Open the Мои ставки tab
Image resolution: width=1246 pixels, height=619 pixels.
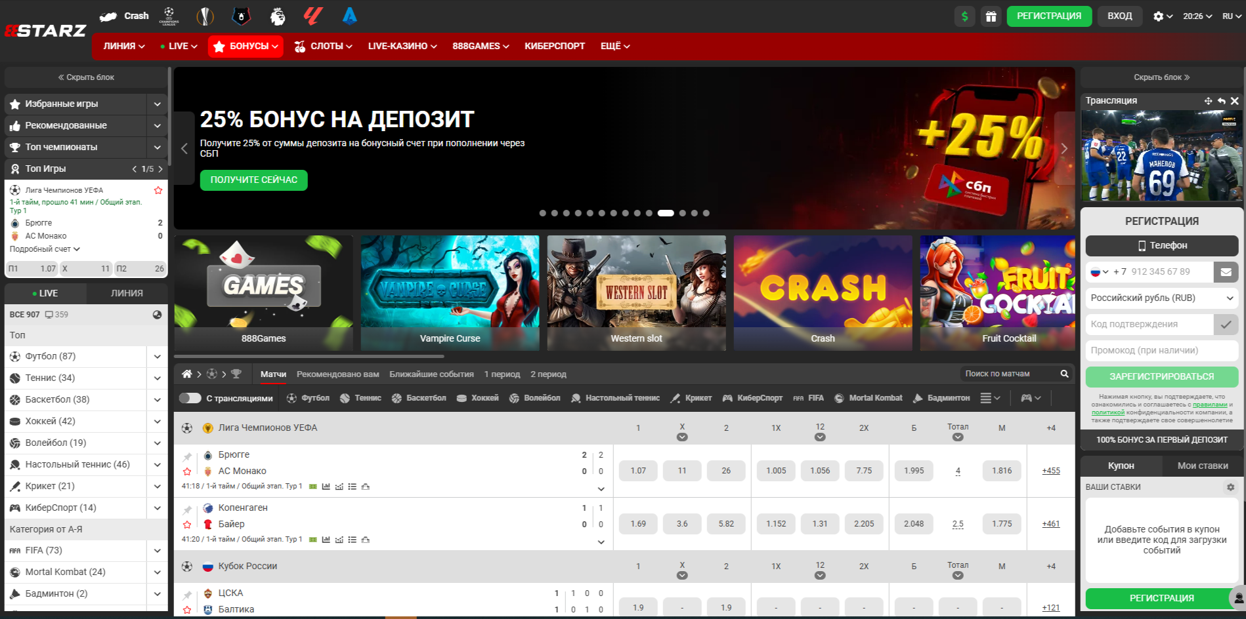point(1202,466)
